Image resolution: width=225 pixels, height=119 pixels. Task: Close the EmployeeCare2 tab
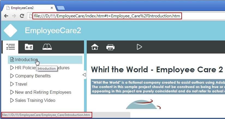pyautogui.click(x=52, y=8)
